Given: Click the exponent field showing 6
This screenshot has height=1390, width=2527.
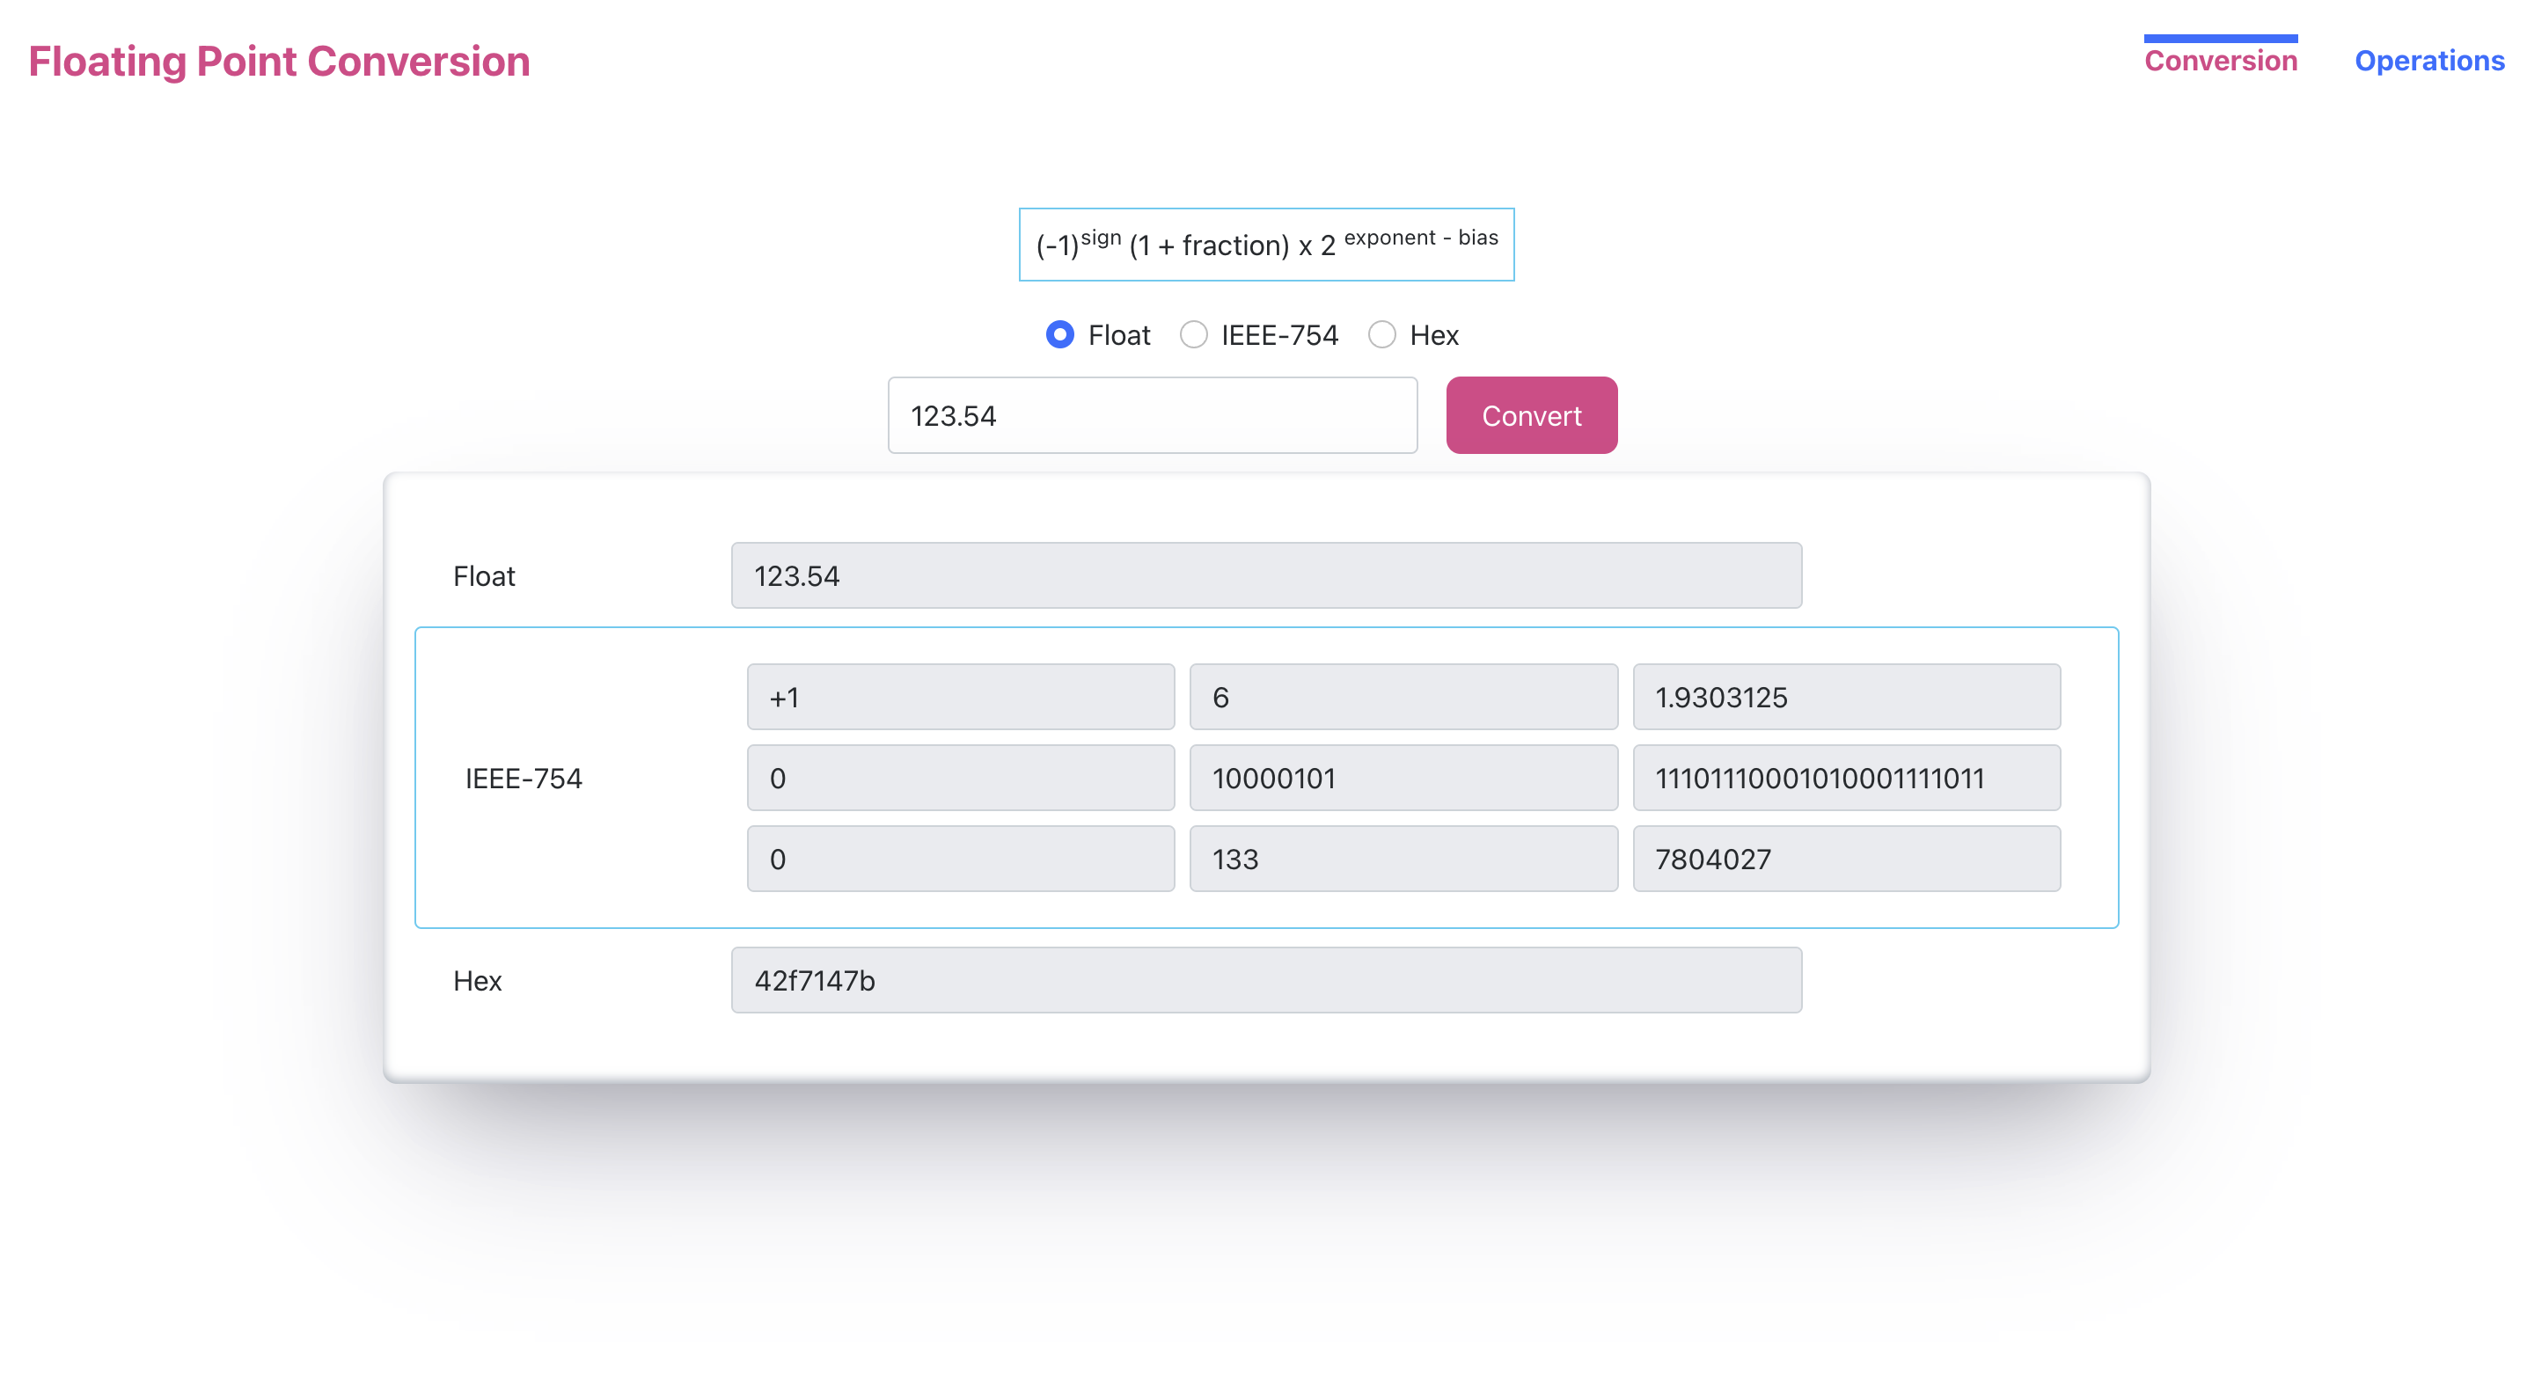Looking at the screenshot, I should 1402,697.
